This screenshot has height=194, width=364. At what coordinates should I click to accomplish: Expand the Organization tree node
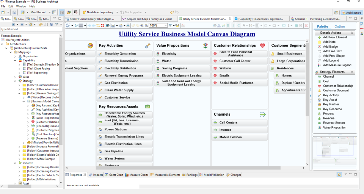click(15, 56)
